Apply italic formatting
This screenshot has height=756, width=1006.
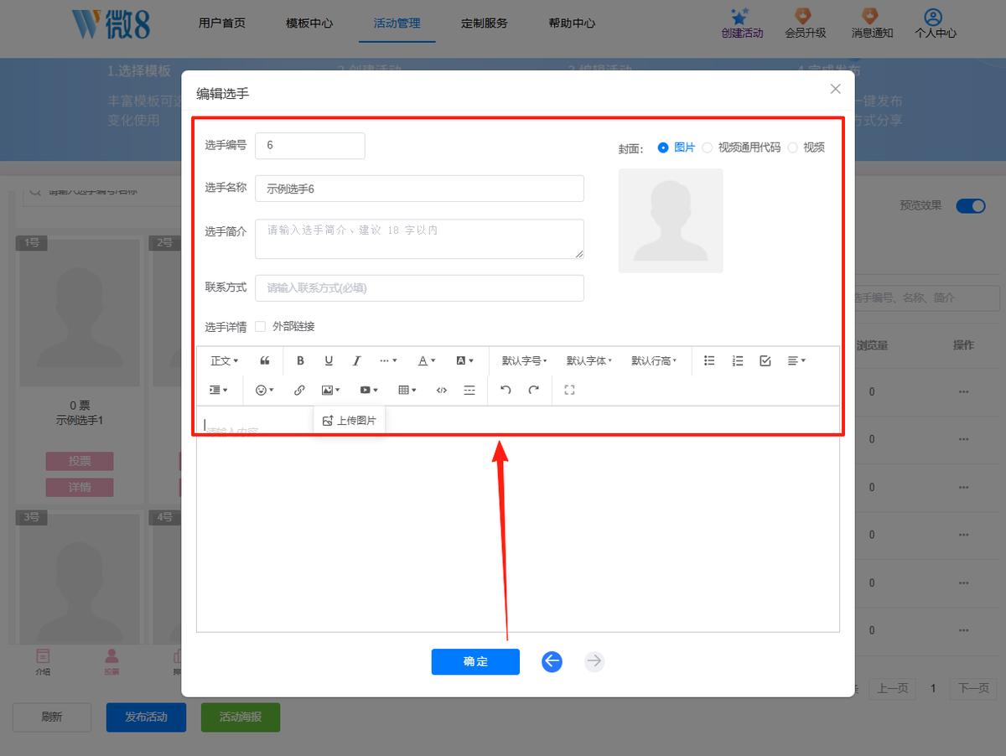point(356,361)
